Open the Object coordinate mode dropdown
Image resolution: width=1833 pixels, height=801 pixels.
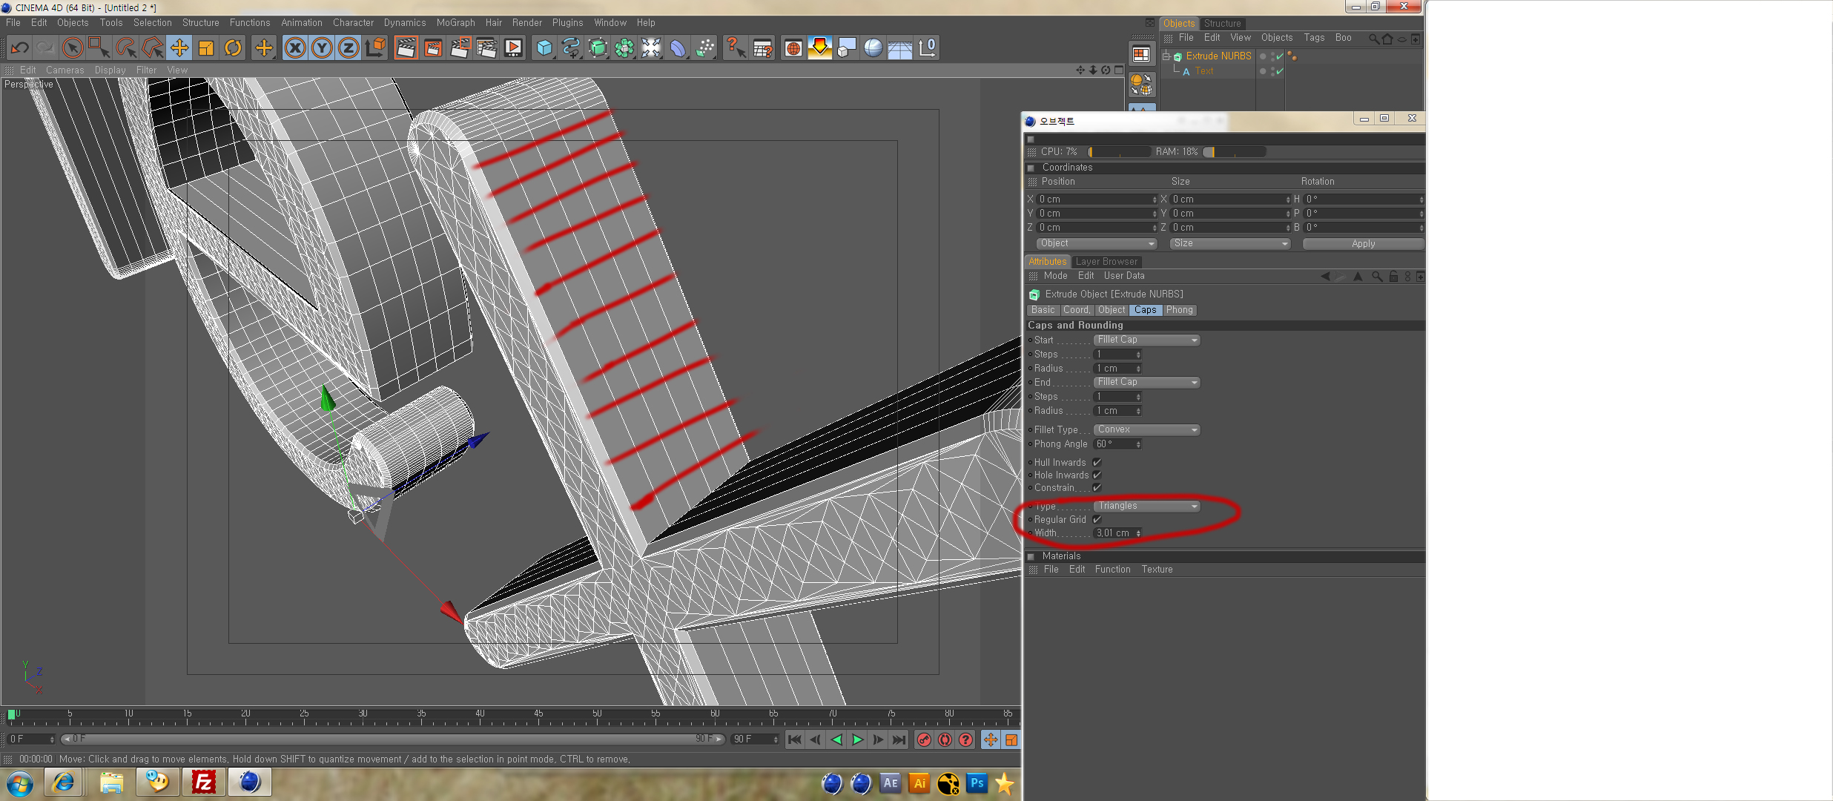pos(1096,244)
